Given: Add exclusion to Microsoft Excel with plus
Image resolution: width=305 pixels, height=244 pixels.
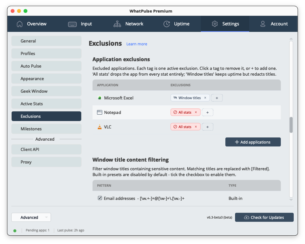Looking at the screenshot, I should pyautogui.click(x=217, y=98).
